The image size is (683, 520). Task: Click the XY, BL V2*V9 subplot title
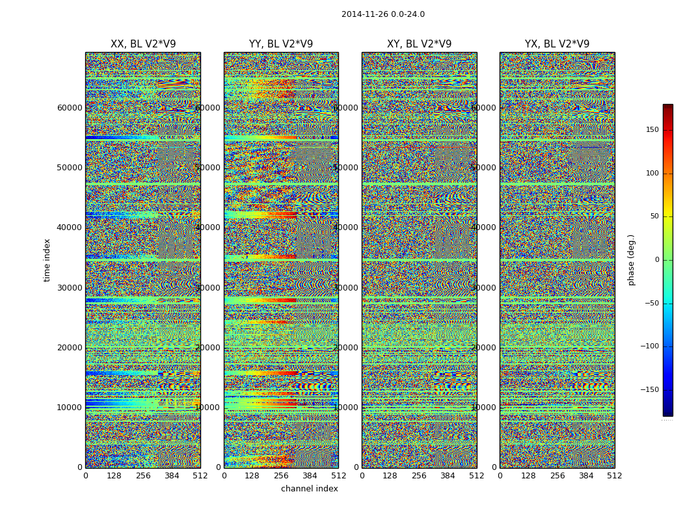click(420, 44)
